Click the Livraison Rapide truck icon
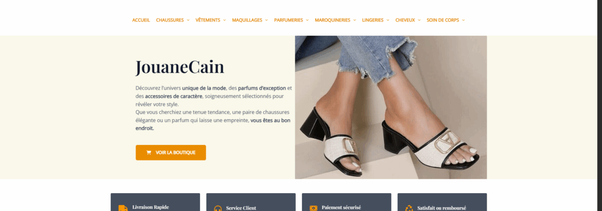This screenshot has height=211, width=602. coord(123,208)
